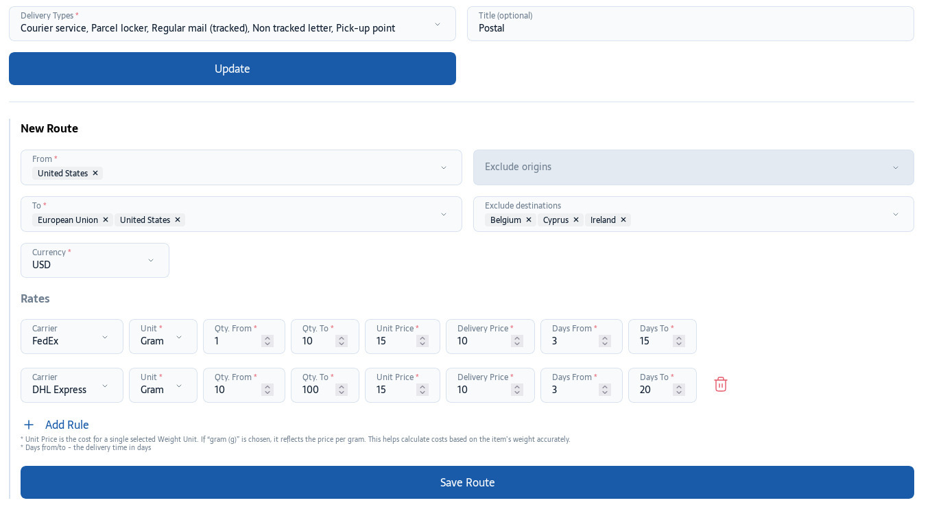Screen dimensions: 930x518
Task: Open Unit dropdown in FedEx row
Action: coord(163,337)
